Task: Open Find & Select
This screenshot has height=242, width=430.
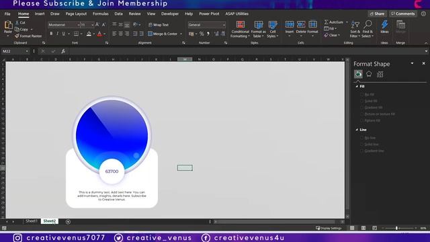Action: coord(368,29)
